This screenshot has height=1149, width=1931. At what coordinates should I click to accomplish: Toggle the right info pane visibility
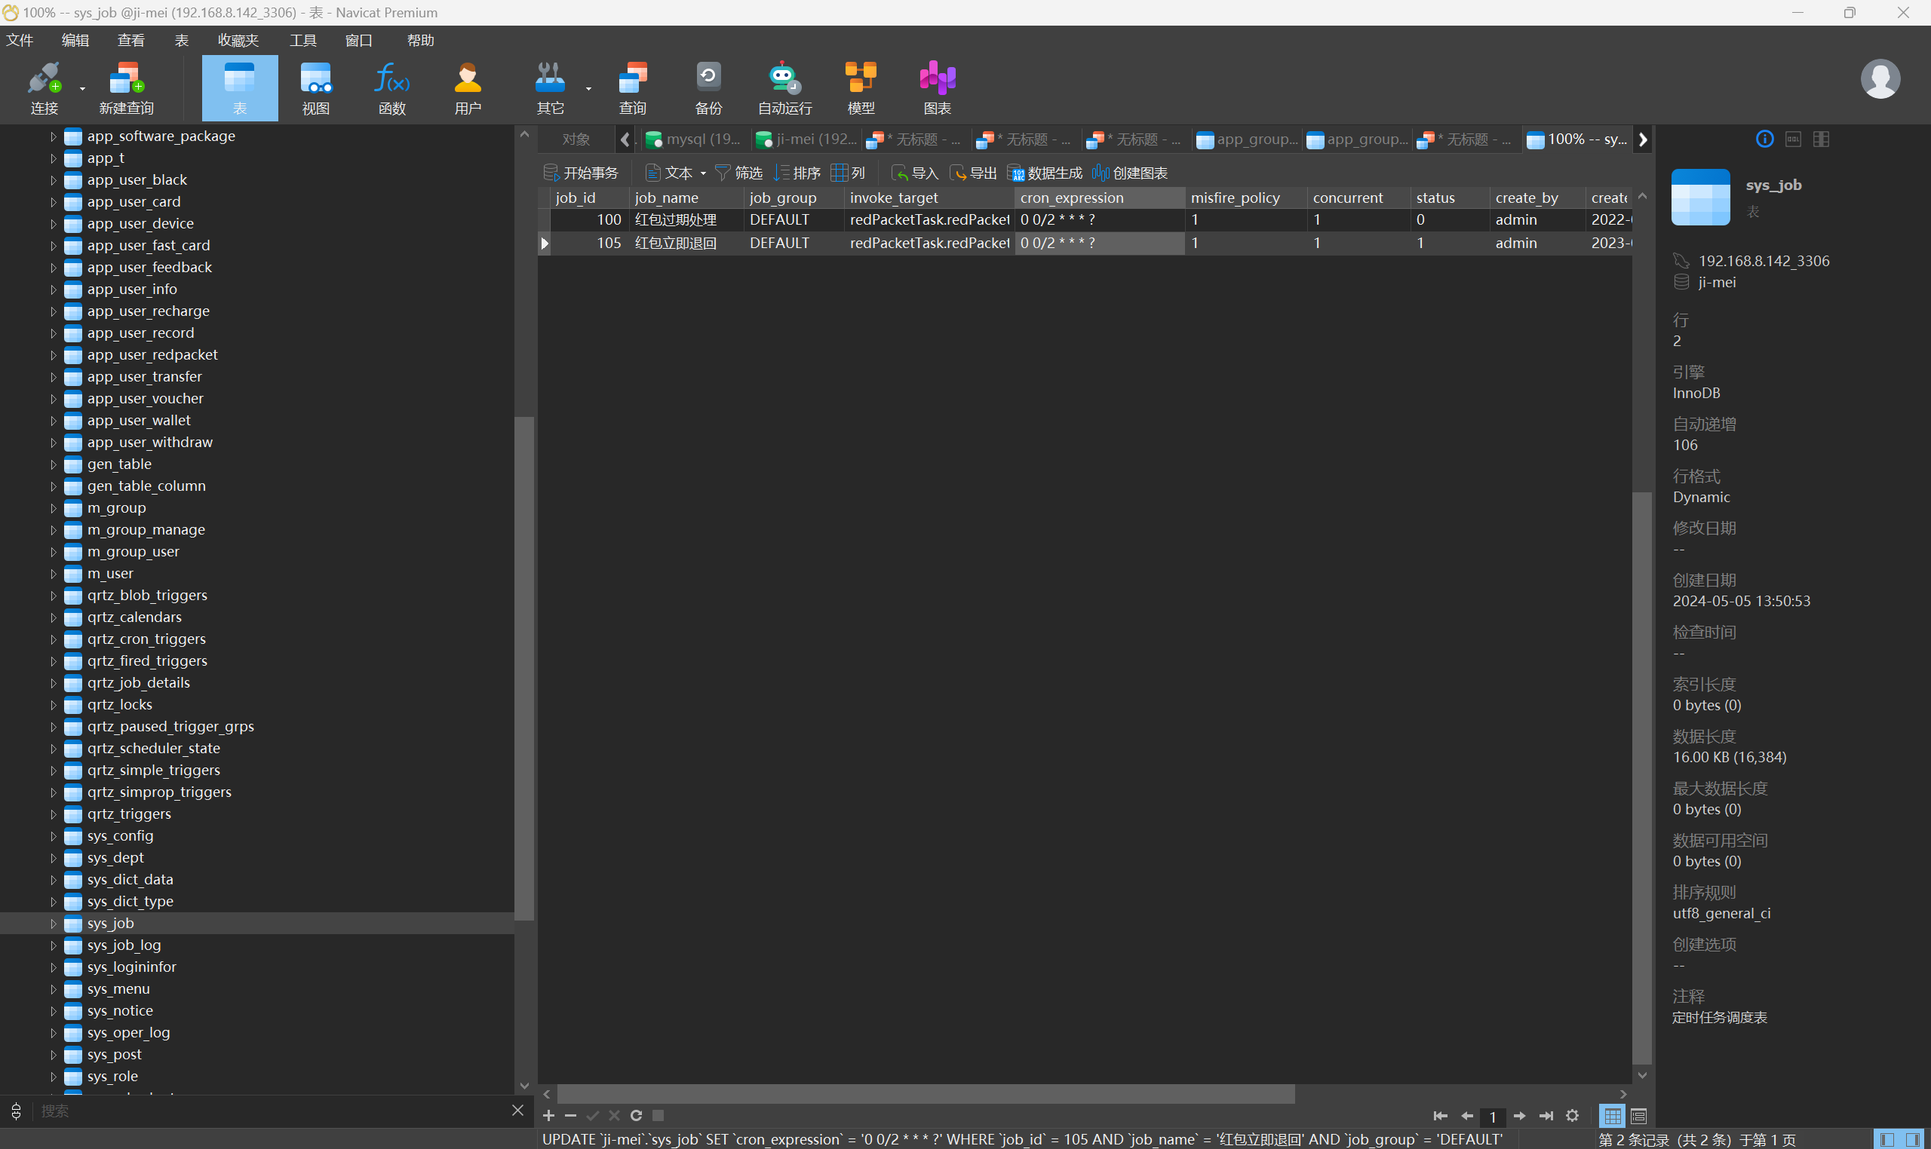point(1912,1140)
